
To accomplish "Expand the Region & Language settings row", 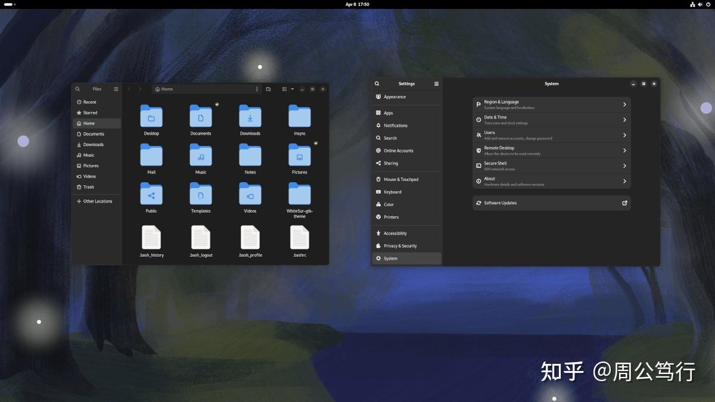I will pyautogui.click(x=551, y=104).
